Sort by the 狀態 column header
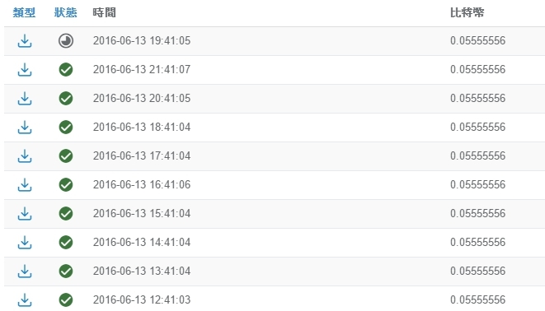545x311 pixels. click(x=65, y=13)
